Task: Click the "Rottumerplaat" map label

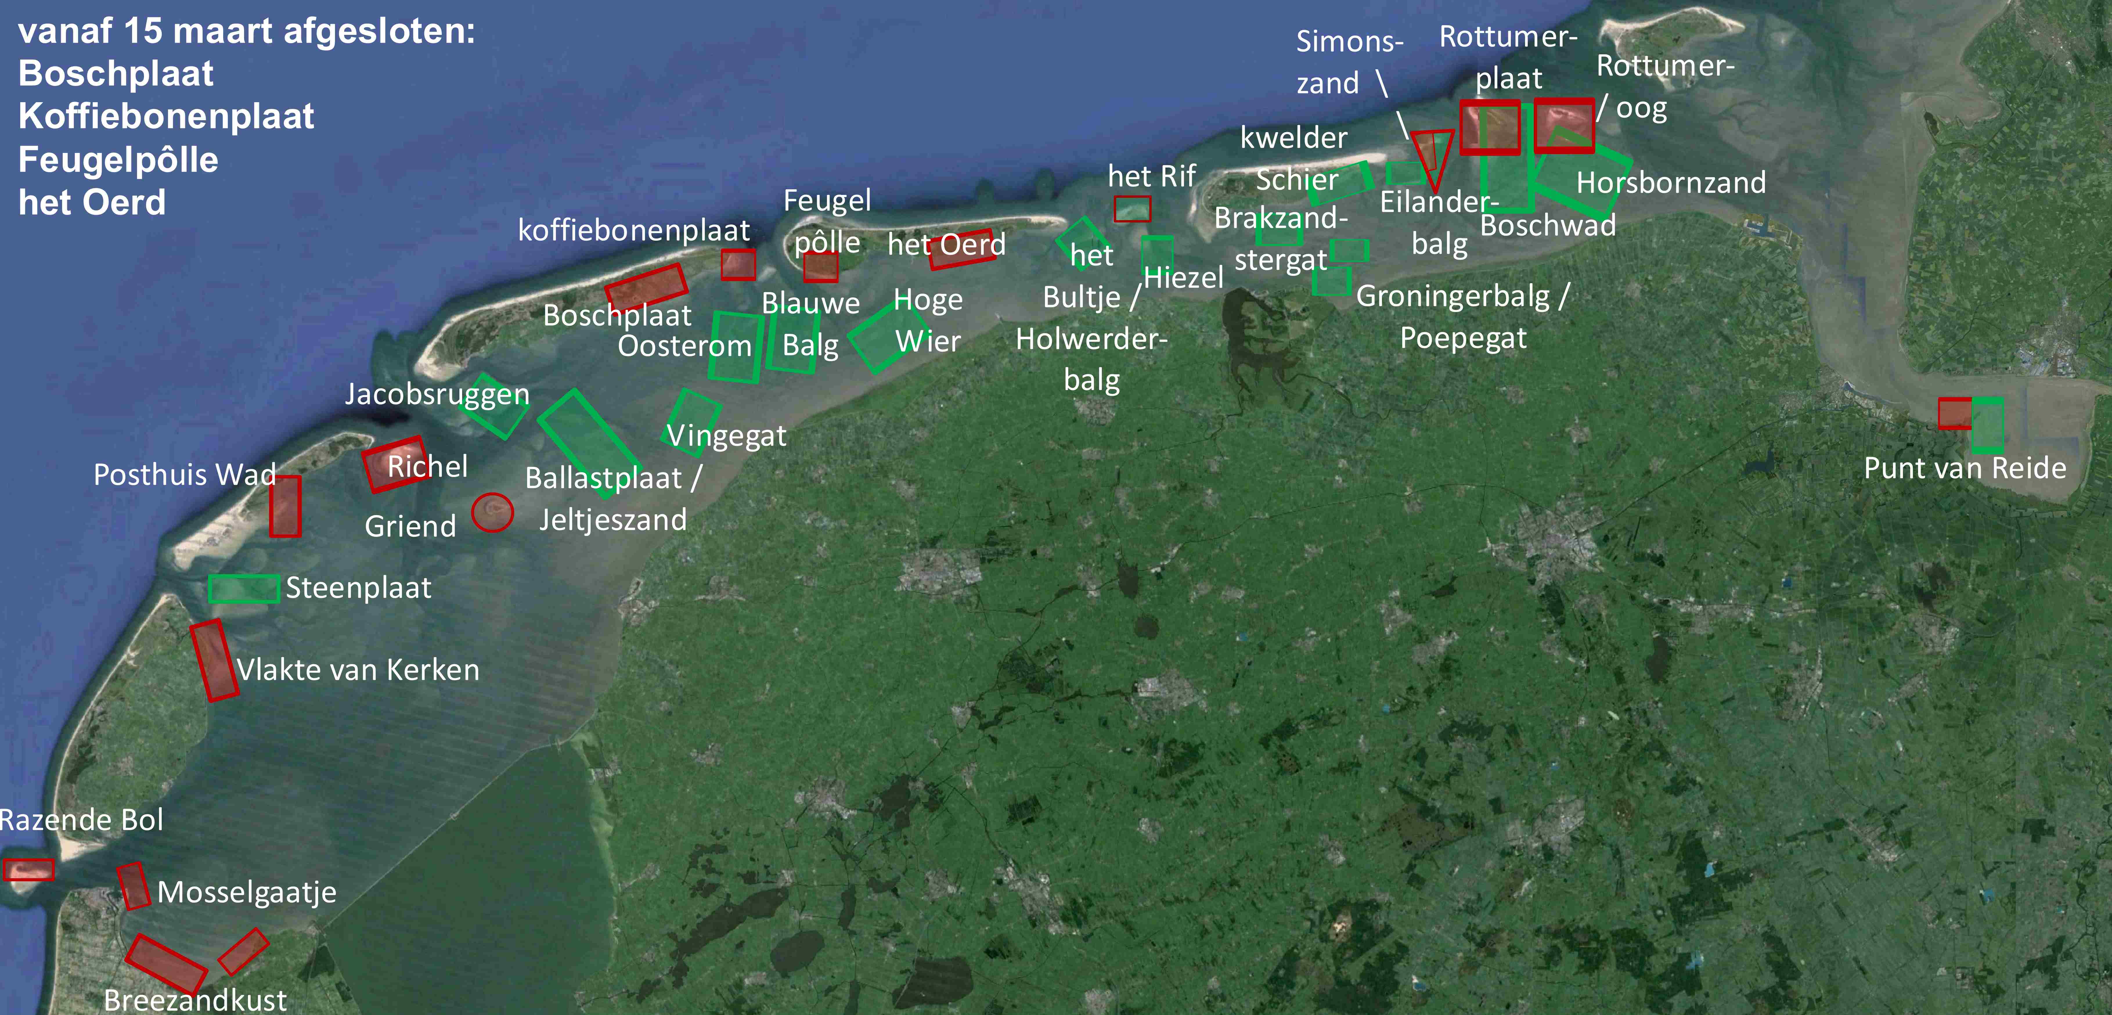Action: 1509,57
